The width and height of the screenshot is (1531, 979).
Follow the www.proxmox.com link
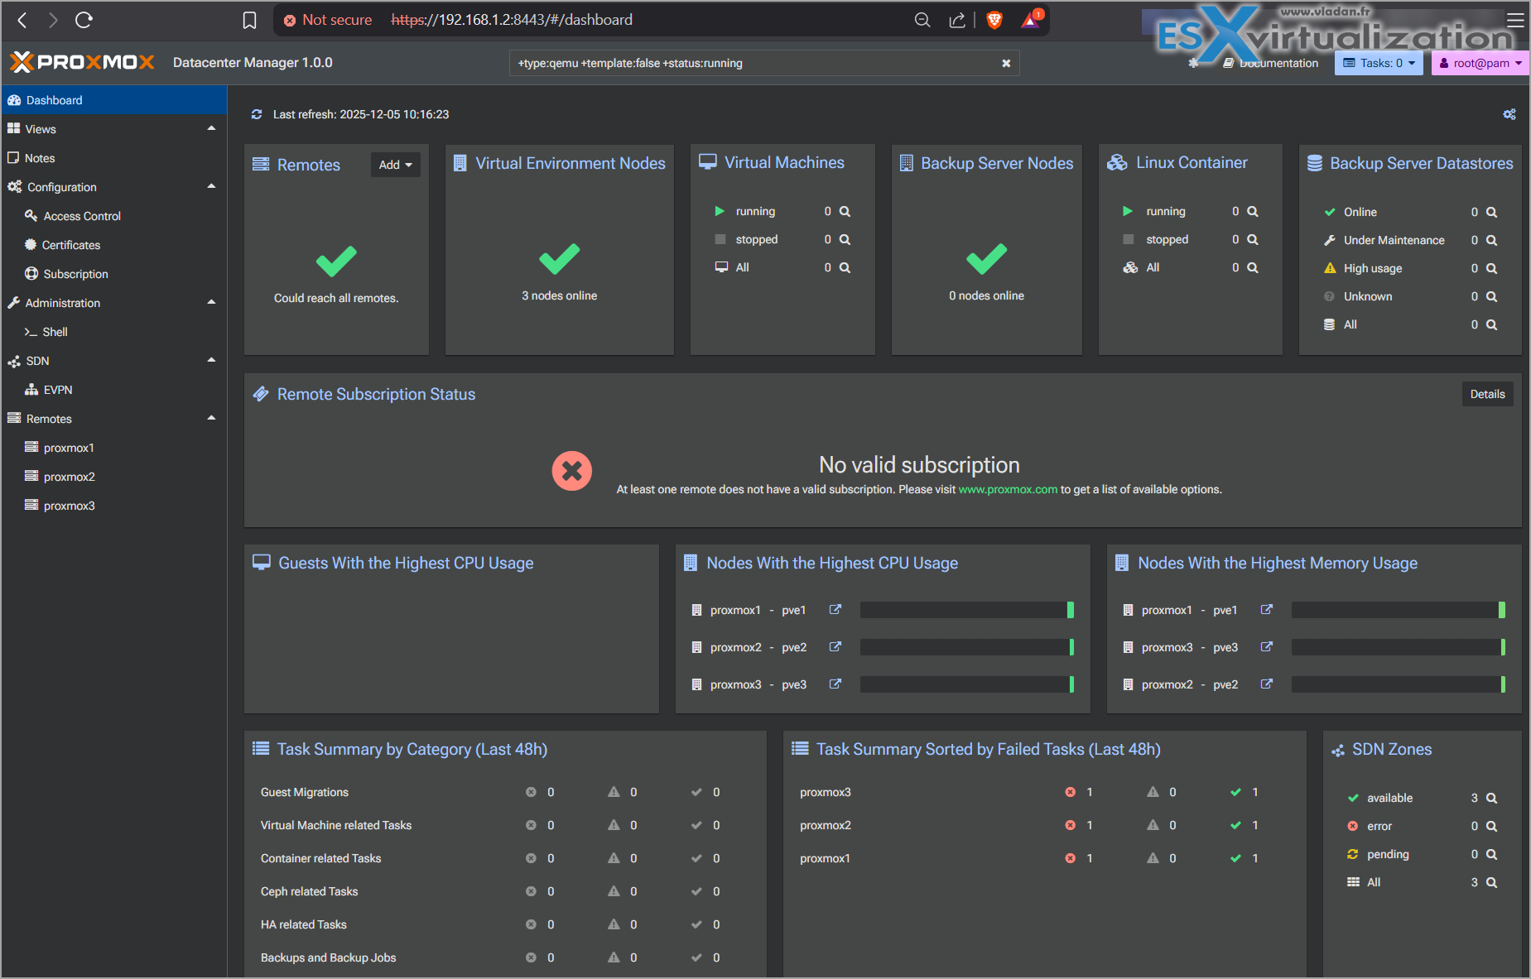[x=1008, y=489]
